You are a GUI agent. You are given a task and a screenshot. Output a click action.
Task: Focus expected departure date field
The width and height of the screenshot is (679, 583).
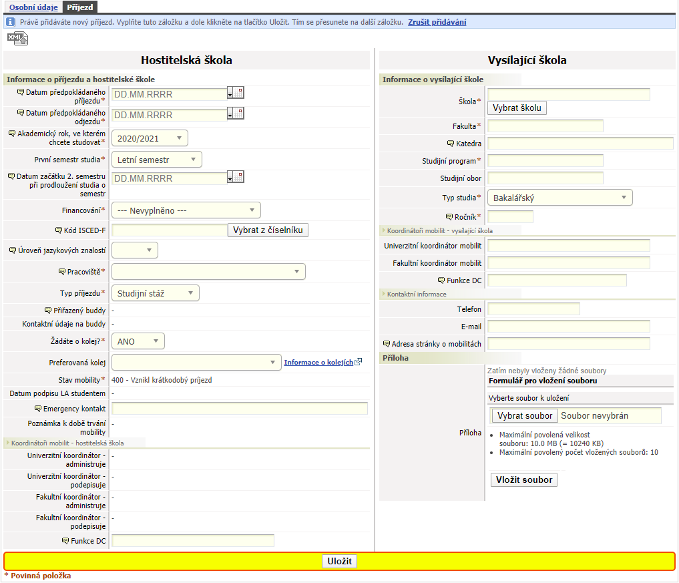(x=170, y=115)
